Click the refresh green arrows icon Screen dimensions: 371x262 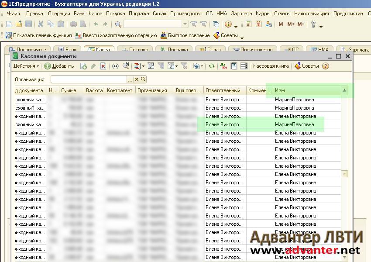[212, 66]
